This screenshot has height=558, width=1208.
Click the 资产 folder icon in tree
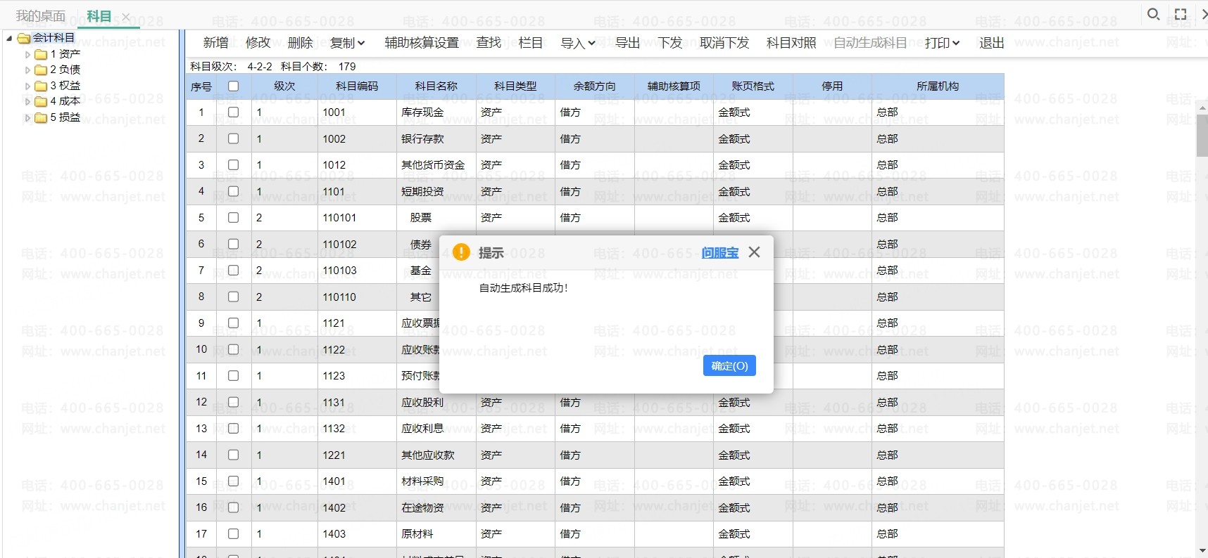[41, 54]
